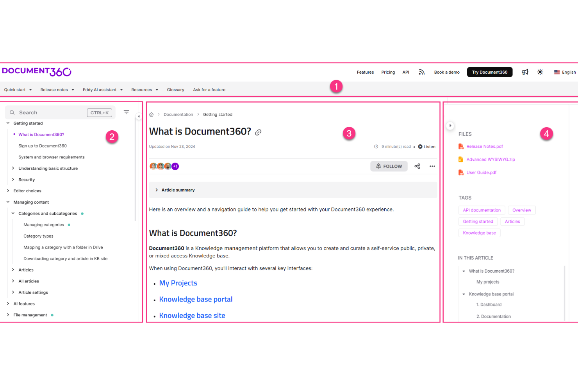Viewport: 578px width, 385px height.
Task: Click the Overview tag
Action: point(522,210)
